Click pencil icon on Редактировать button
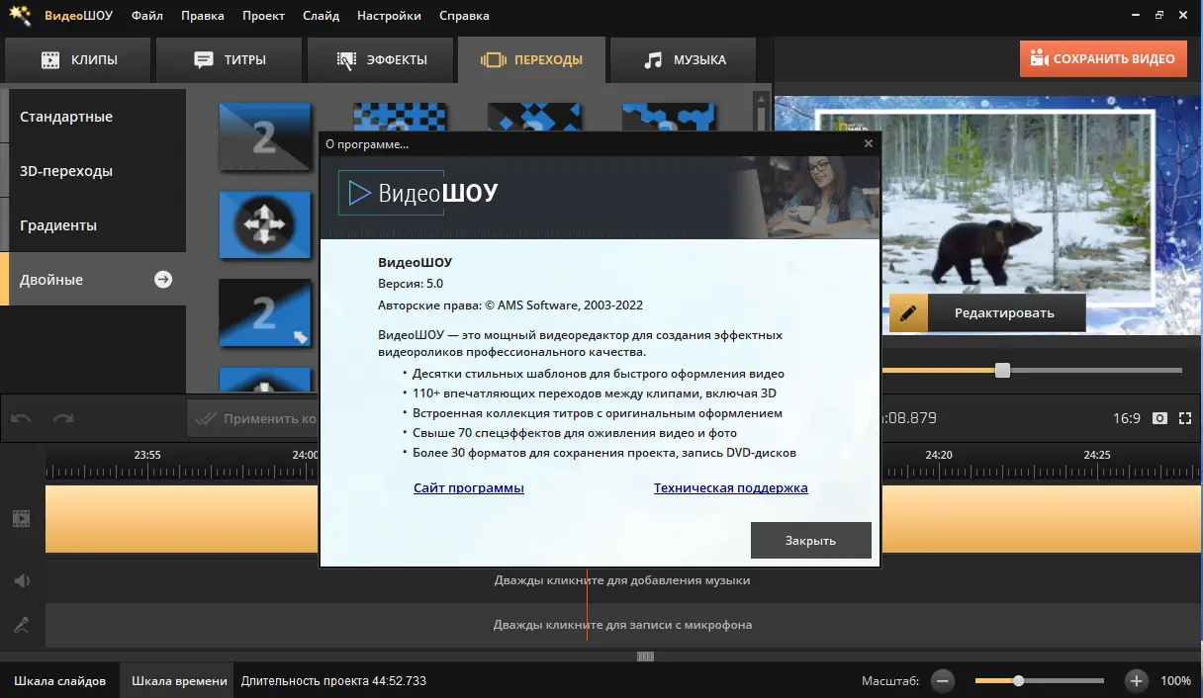 908,312
